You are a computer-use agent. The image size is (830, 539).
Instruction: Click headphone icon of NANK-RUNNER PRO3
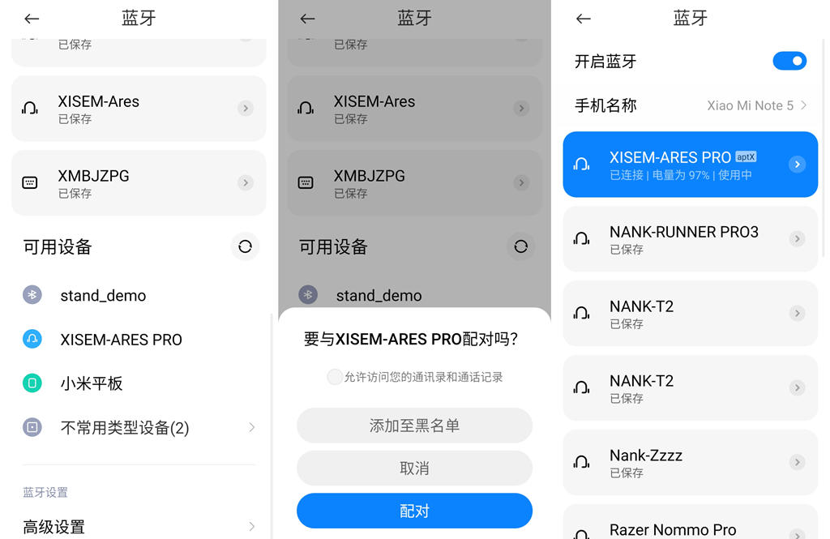pos(581,239)
